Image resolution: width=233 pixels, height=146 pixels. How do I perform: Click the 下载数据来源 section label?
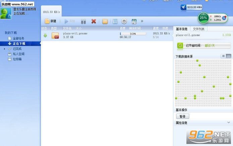tap(184, 57)
